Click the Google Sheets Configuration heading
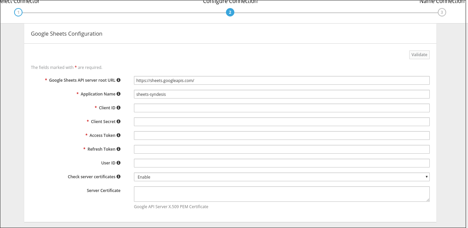Image resolution: width=468 pixels, height=228 pixels. (x=66, y=34)
